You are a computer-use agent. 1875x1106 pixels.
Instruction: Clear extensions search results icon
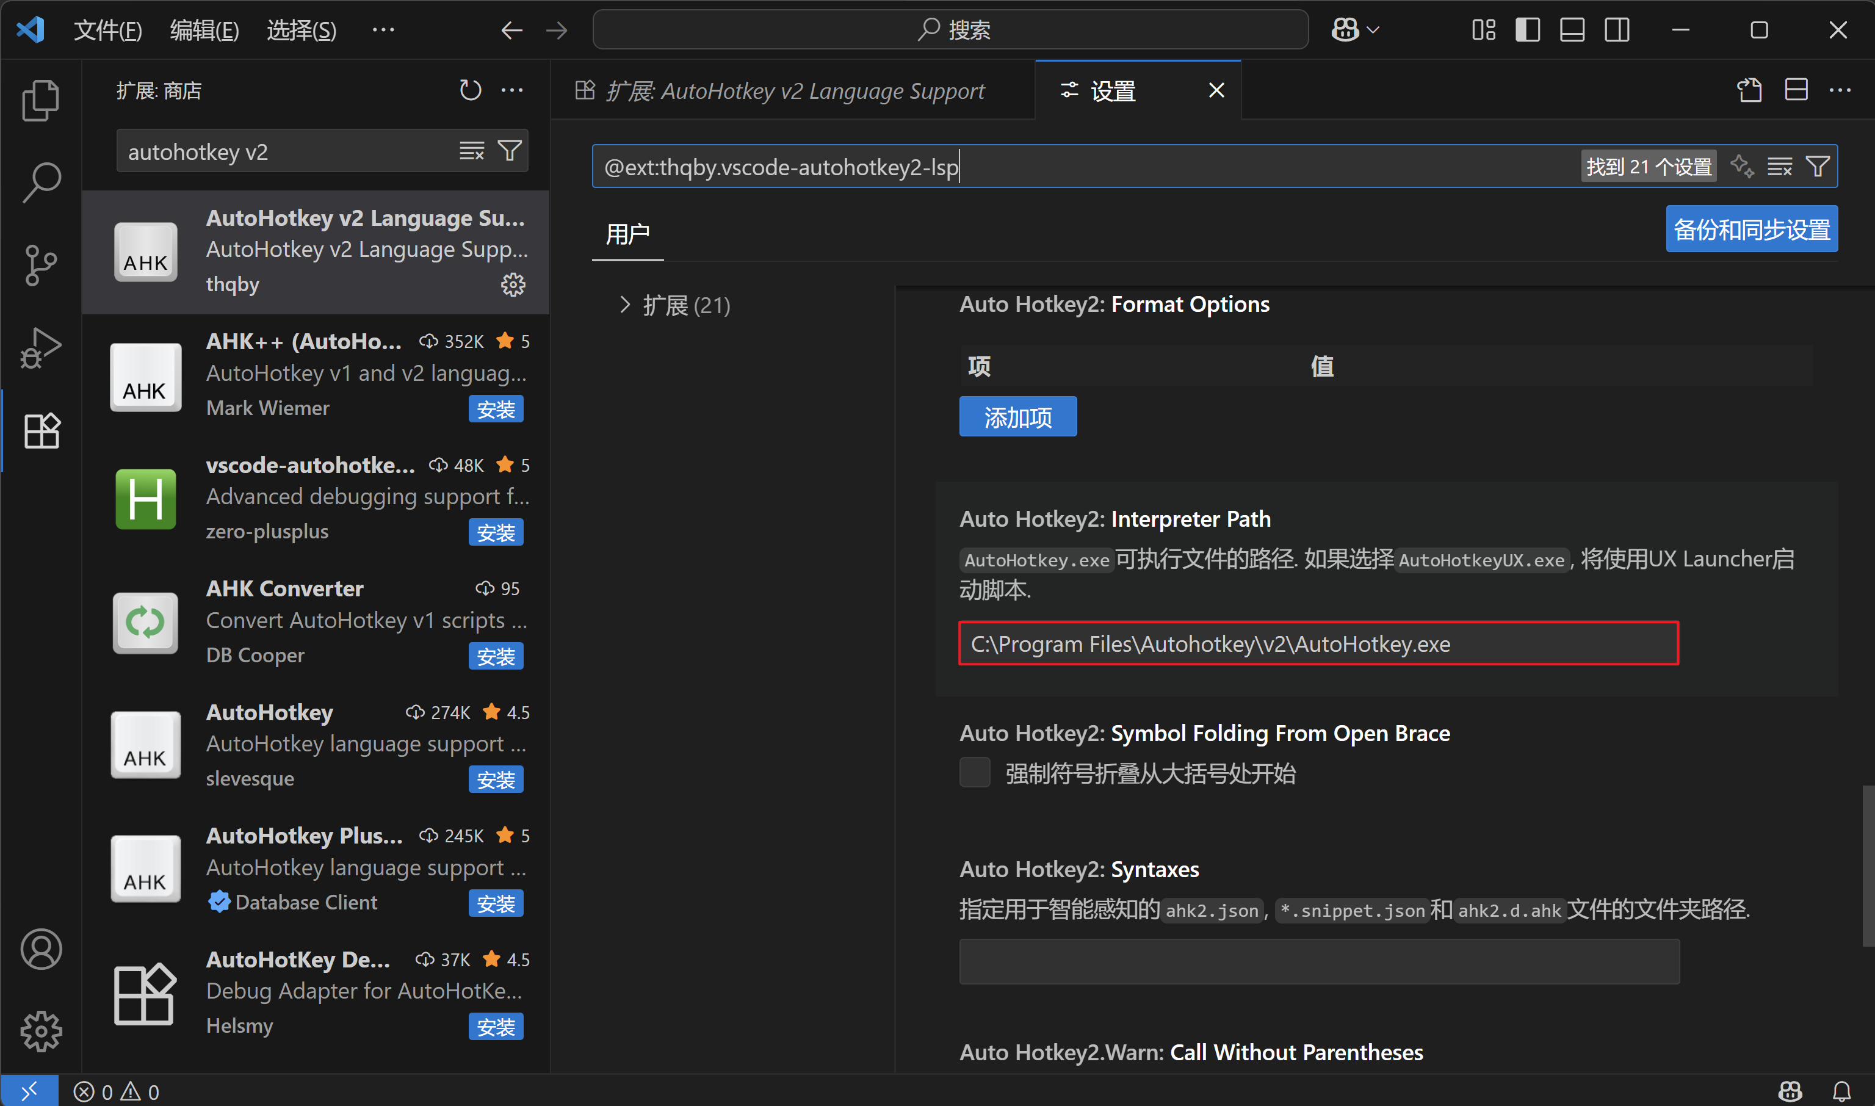[472, 151]
